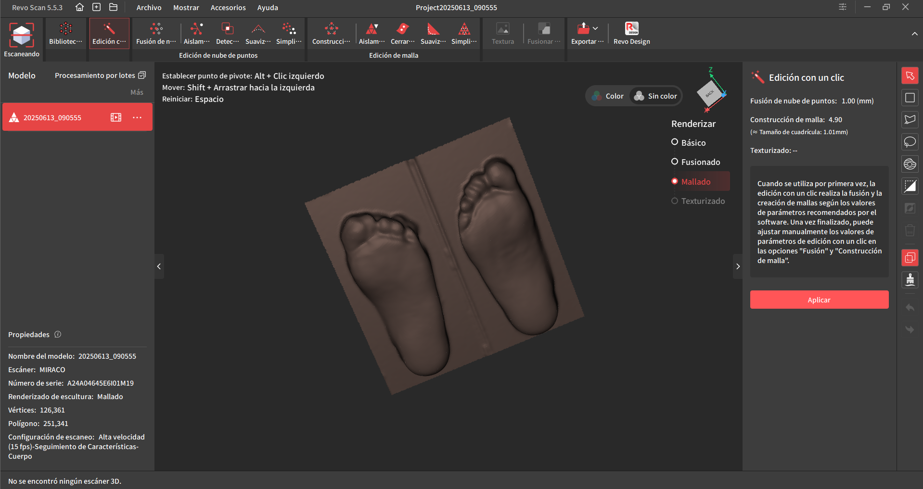Screen dimensions: 923x489
Task: Click the serial number A24A04645E6I01M19
Action: point(101,383)
